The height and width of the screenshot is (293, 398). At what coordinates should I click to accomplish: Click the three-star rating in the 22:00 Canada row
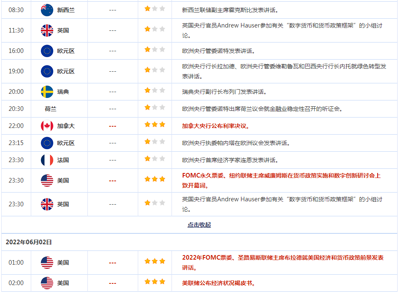tap(155, 125)
